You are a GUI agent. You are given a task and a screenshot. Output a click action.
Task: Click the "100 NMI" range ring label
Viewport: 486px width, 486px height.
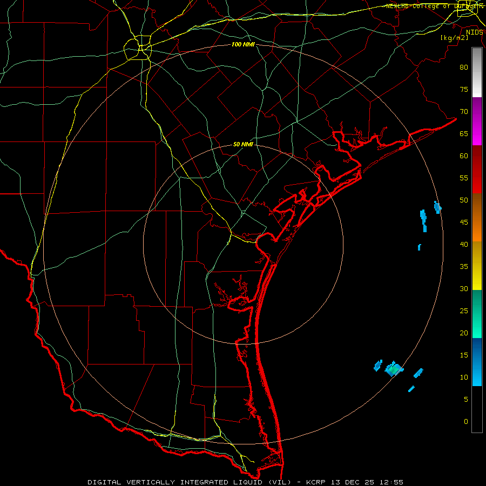point(243,45)
